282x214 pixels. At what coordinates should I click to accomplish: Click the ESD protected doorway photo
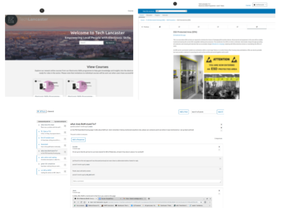coord(188,77)
